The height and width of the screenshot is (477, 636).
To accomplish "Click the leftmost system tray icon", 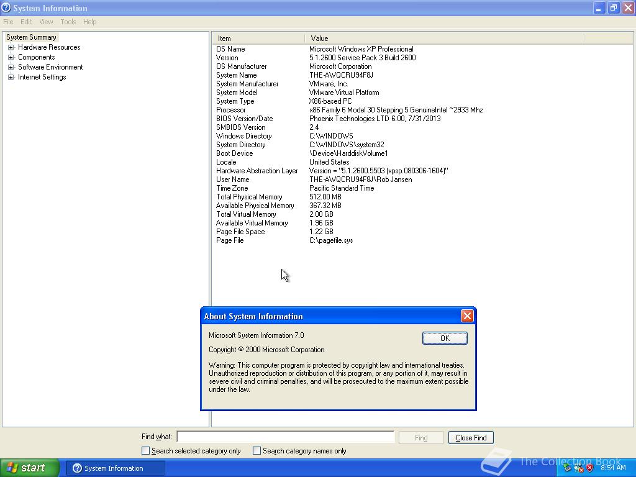I will point(567,468).
